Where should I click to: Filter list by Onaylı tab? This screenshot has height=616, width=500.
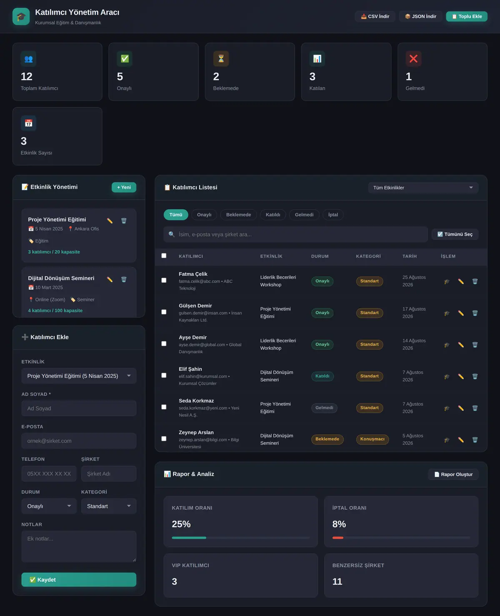click(204, 215)
